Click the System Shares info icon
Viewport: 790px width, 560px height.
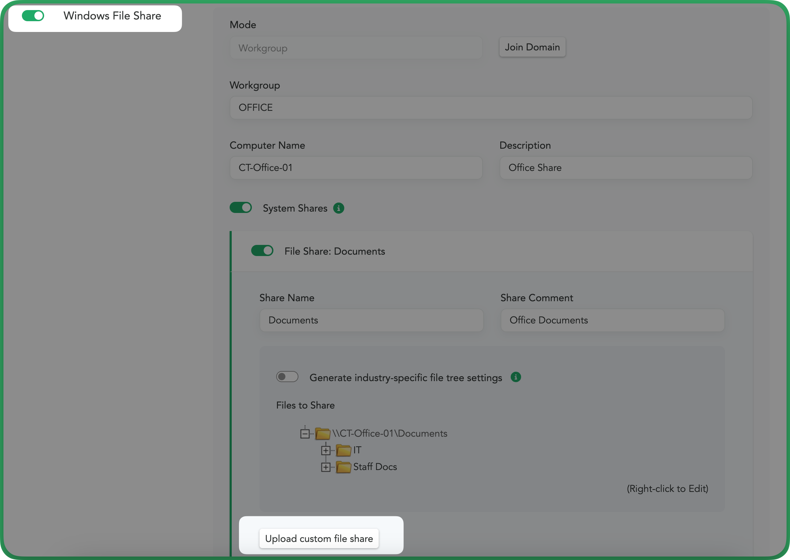338,208
